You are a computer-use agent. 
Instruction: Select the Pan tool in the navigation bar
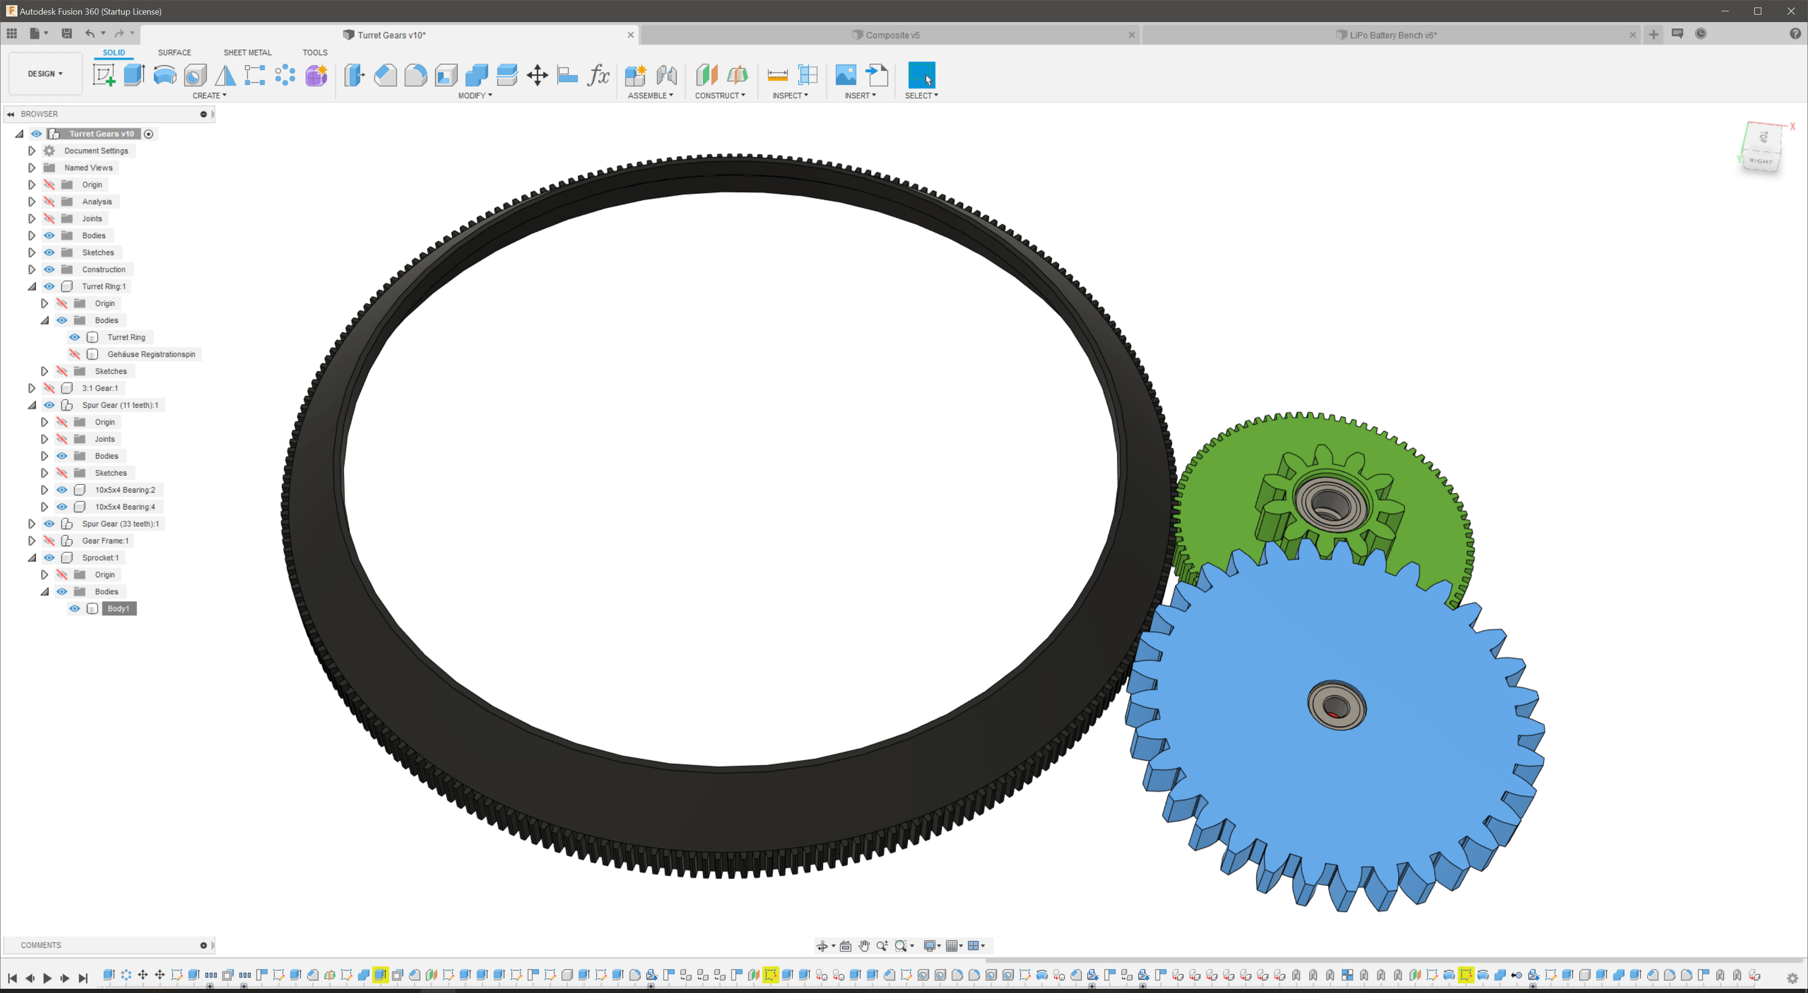[x=864, y=946]
